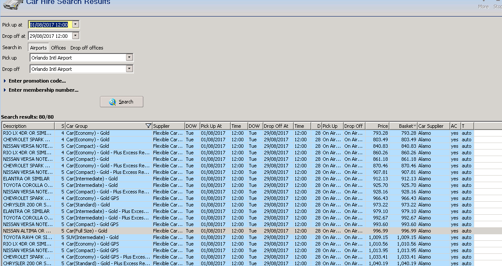Select the Airports search tab
The height and width of the screenshot is (266, 502).
click(38, 48)
